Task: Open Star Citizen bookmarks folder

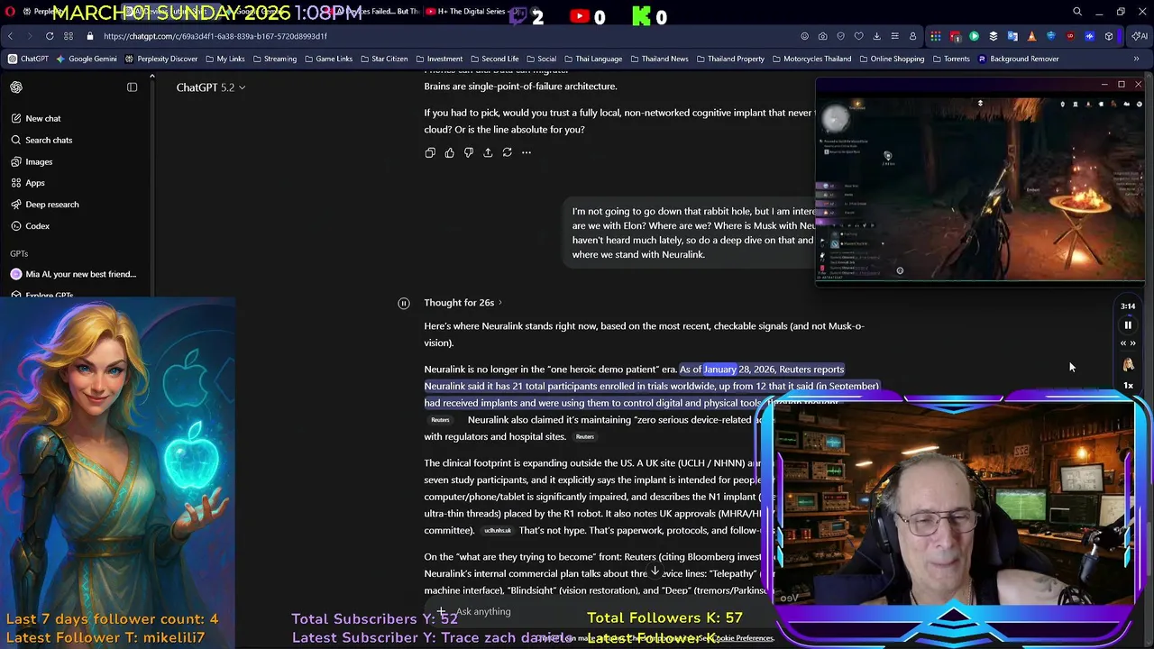Action: pos(383,59)
